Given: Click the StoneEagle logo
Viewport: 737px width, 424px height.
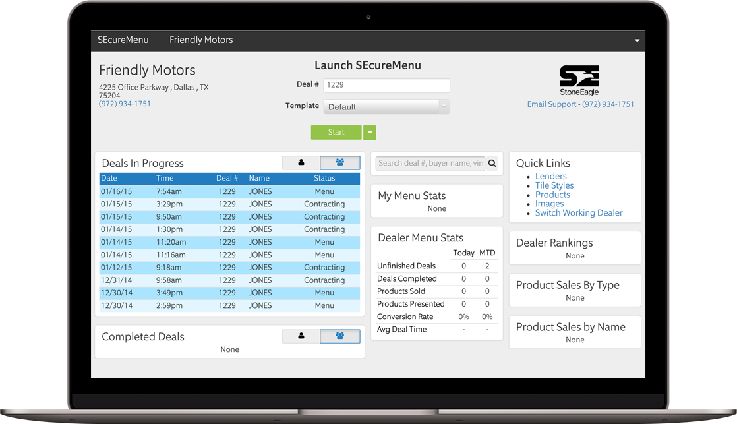Looking at the screenshot, I should click(x=579, y=80).
